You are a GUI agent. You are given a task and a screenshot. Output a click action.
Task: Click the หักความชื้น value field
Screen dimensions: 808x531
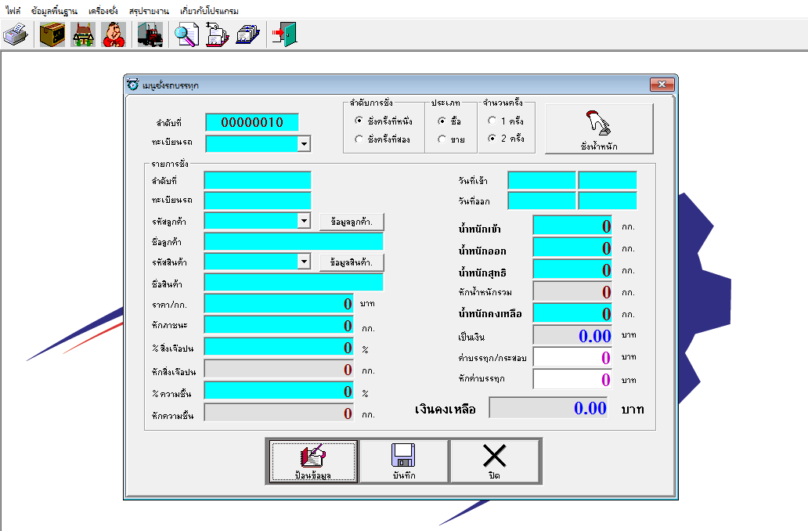coord(280,413)
